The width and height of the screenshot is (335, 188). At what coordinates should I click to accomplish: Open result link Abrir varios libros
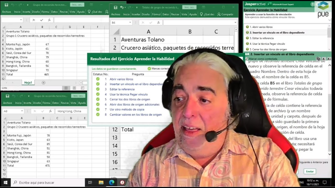coord(121,79)
